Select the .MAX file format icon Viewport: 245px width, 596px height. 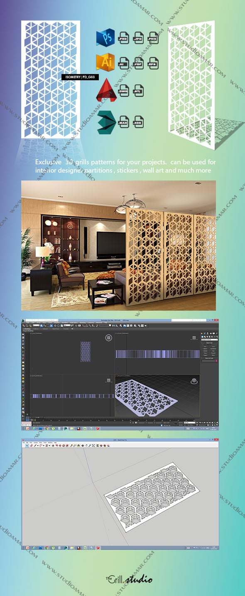click(123, 122)
